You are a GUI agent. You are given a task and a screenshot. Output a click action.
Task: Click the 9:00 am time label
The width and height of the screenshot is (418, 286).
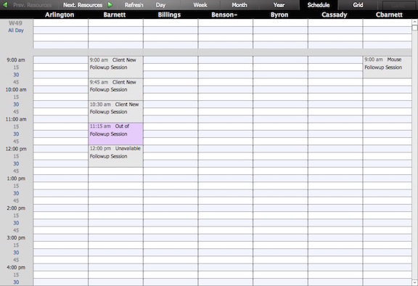[16, 60]
